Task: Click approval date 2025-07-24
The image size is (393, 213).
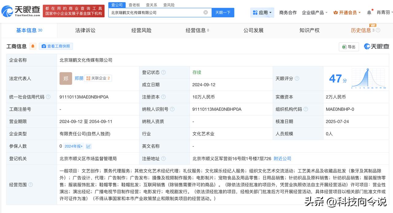Action: [x=337, y=122]
